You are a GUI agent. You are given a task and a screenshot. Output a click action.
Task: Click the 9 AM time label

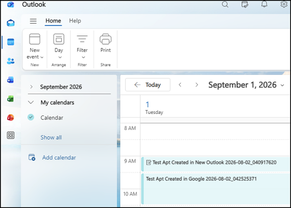click(x=130, y=161)
